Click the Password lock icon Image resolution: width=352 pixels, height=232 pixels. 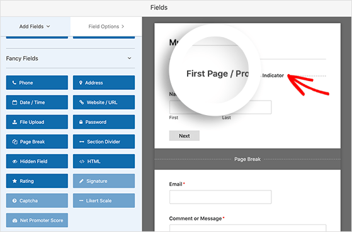(81, 122)
